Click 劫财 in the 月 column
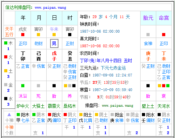 [39, 43]
